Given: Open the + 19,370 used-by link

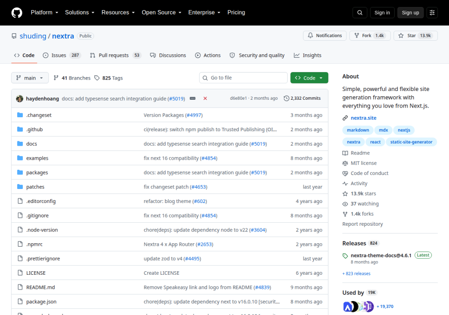Looking at the screenshot, I should pyautogui.click(x=385, y=306).
